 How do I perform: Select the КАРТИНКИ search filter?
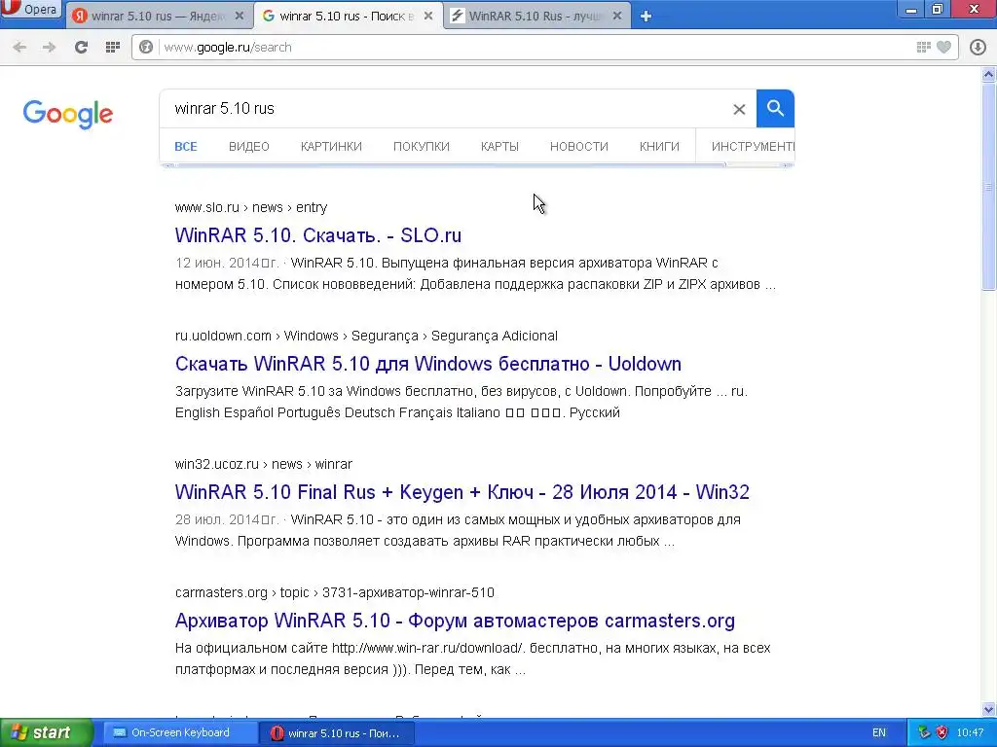coord(331,147)
